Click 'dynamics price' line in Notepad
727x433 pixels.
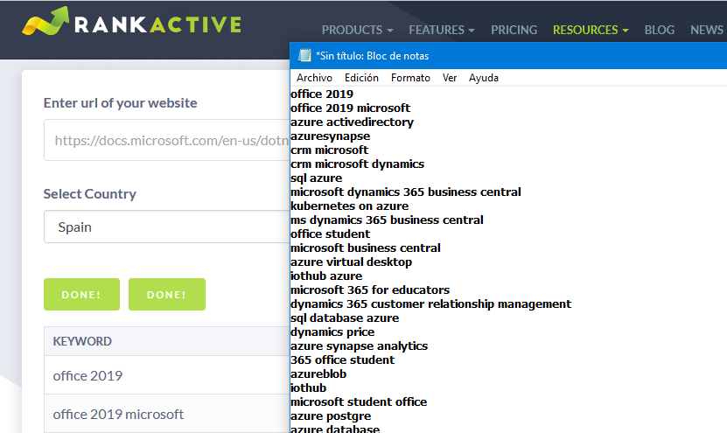click(x=332, y=332)
